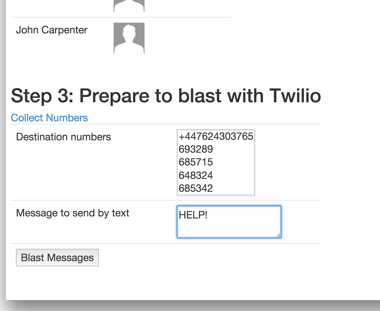
Task: Click the number 685715 in the textarea
Action: [196, 162]
